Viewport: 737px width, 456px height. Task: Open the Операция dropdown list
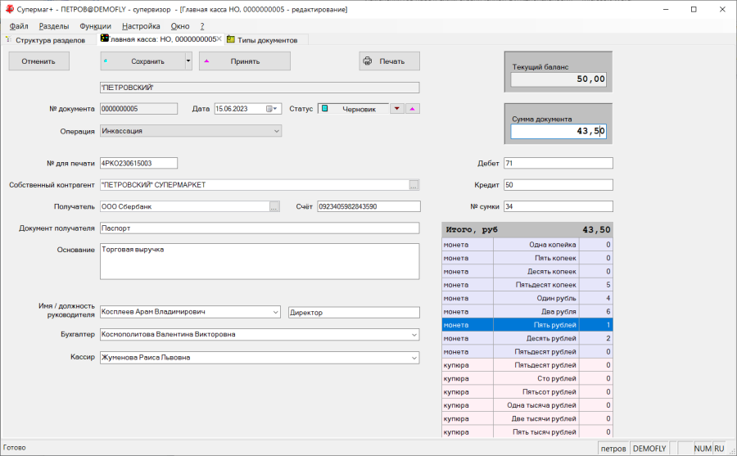[276, 130]
